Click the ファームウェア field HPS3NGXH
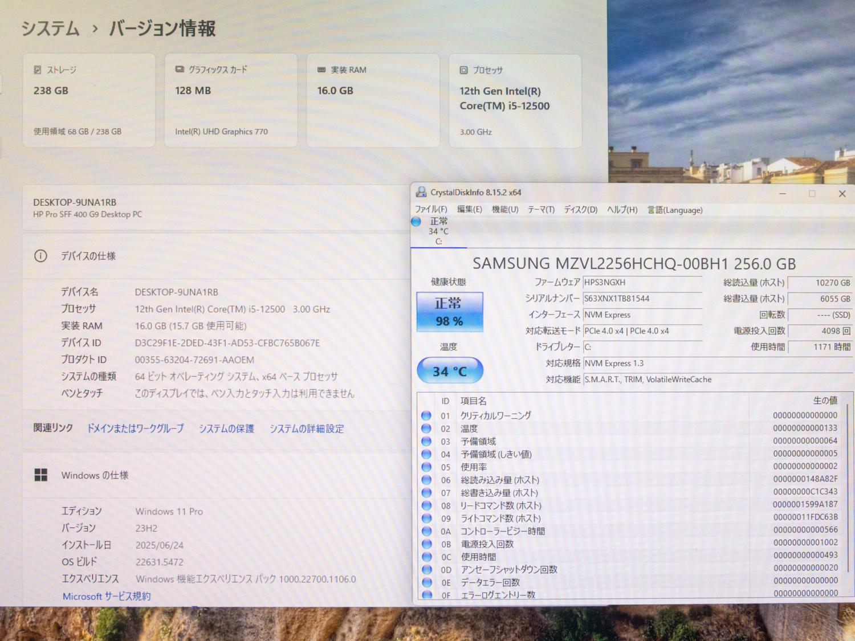The height and width of the screenshot is (641, 855). coord(642,283)
